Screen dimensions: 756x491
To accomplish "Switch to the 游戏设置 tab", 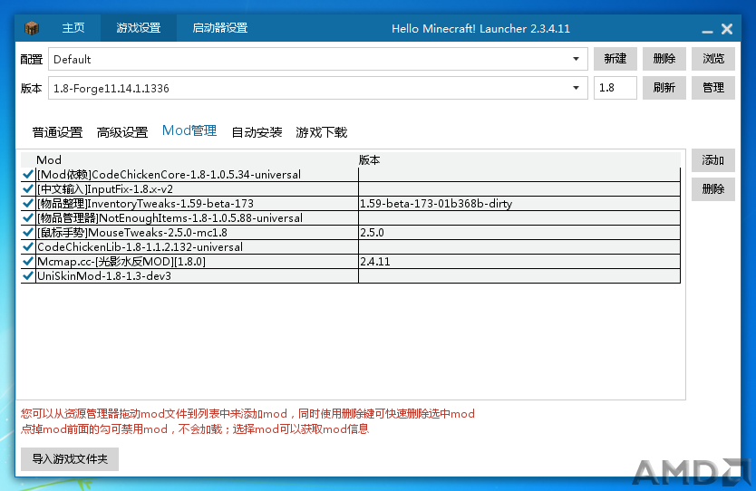I will [x=139, y=28].
